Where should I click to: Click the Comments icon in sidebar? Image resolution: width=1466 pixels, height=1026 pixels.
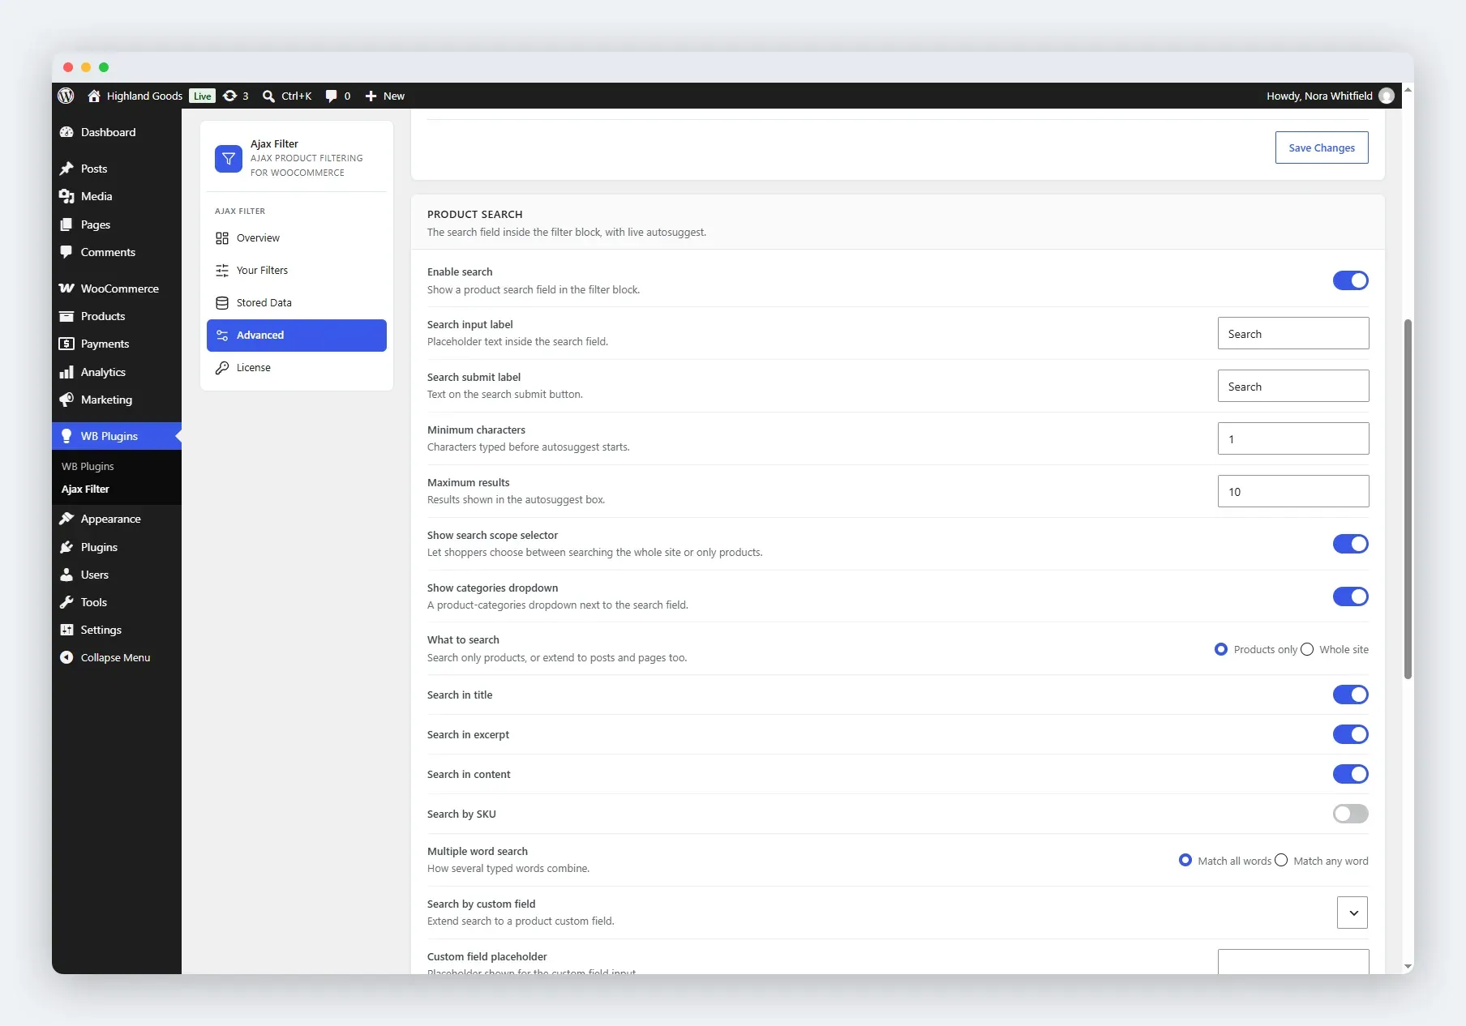pos(66,252)
